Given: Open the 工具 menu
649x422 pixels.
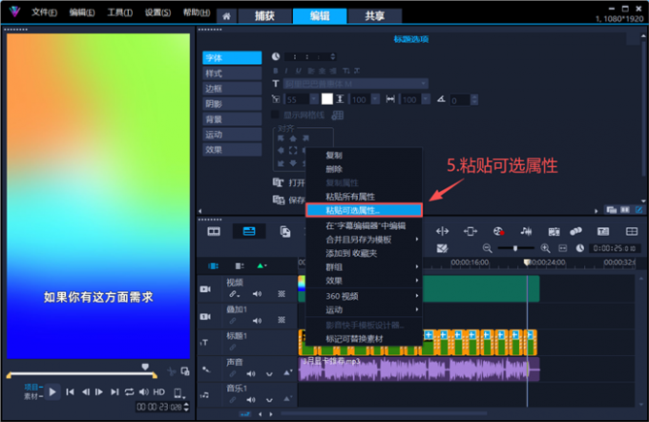Looking at the screenshot, I should tap(119, 12).
